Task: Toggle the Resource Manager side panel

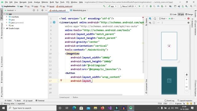Action: (2, 31)
